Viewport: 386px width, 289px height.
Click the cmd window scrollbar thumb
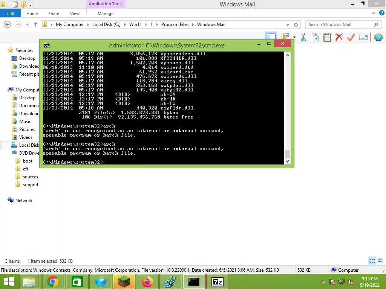click(287, 154)
